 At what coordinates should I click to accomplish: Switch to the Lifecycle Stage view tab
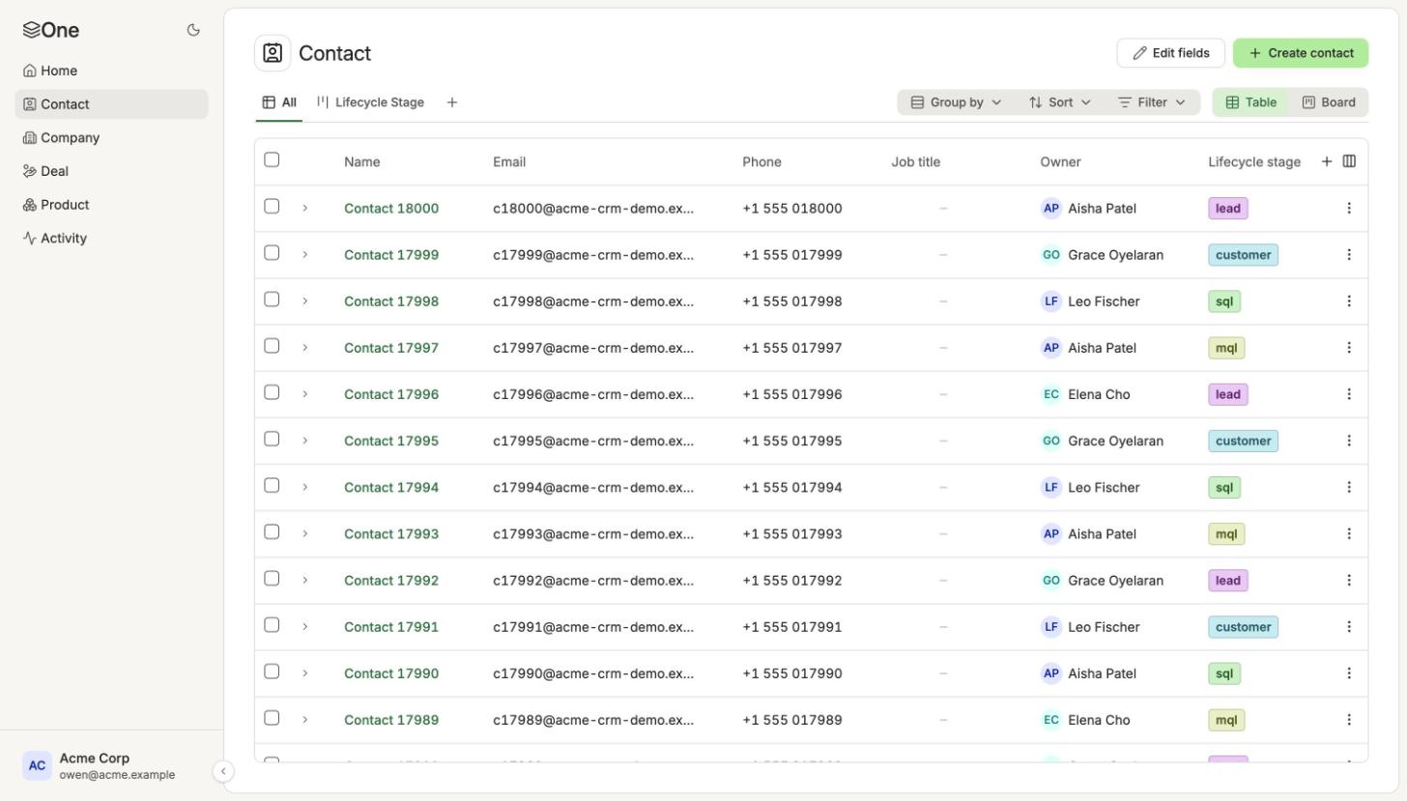370,102
